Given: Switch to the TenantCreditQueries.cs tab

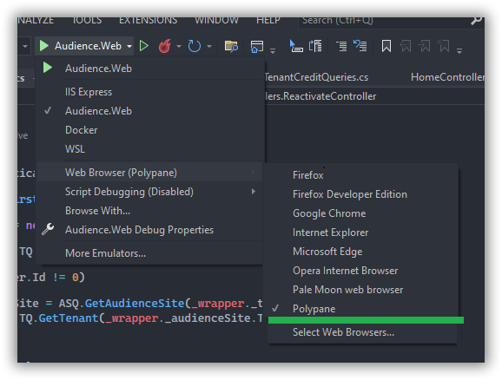Looking at the screenshot, I should 316,77.
